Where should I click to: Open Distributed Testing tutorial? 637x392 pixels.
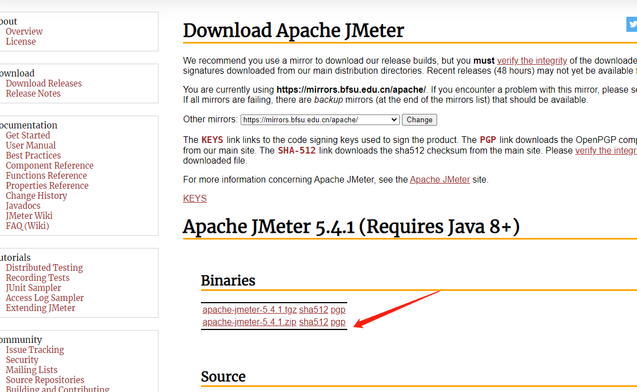44,268
